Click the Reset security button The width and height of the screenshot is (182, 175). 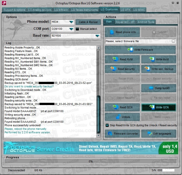pos(122,98)
